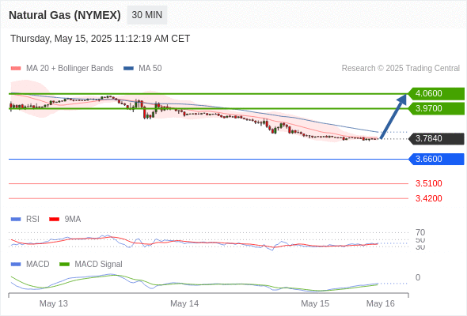Click the 30 MIN timeframe badge
Viewport: 467px width, 316px height.
tap(147, 15)
